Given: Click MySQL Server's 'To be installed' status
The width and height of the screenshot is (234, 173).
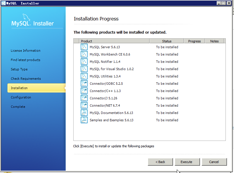Looking at the screenshot, I should [167, 47].
